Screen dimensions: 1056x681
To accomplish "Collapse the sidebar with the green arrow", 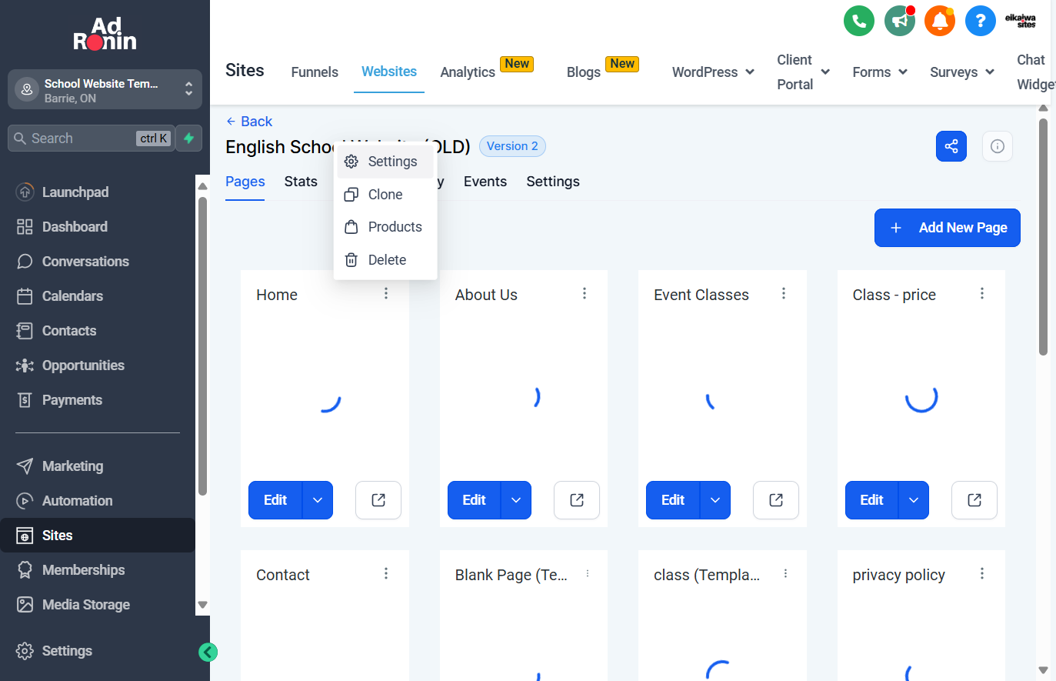I will pos(208,653).
